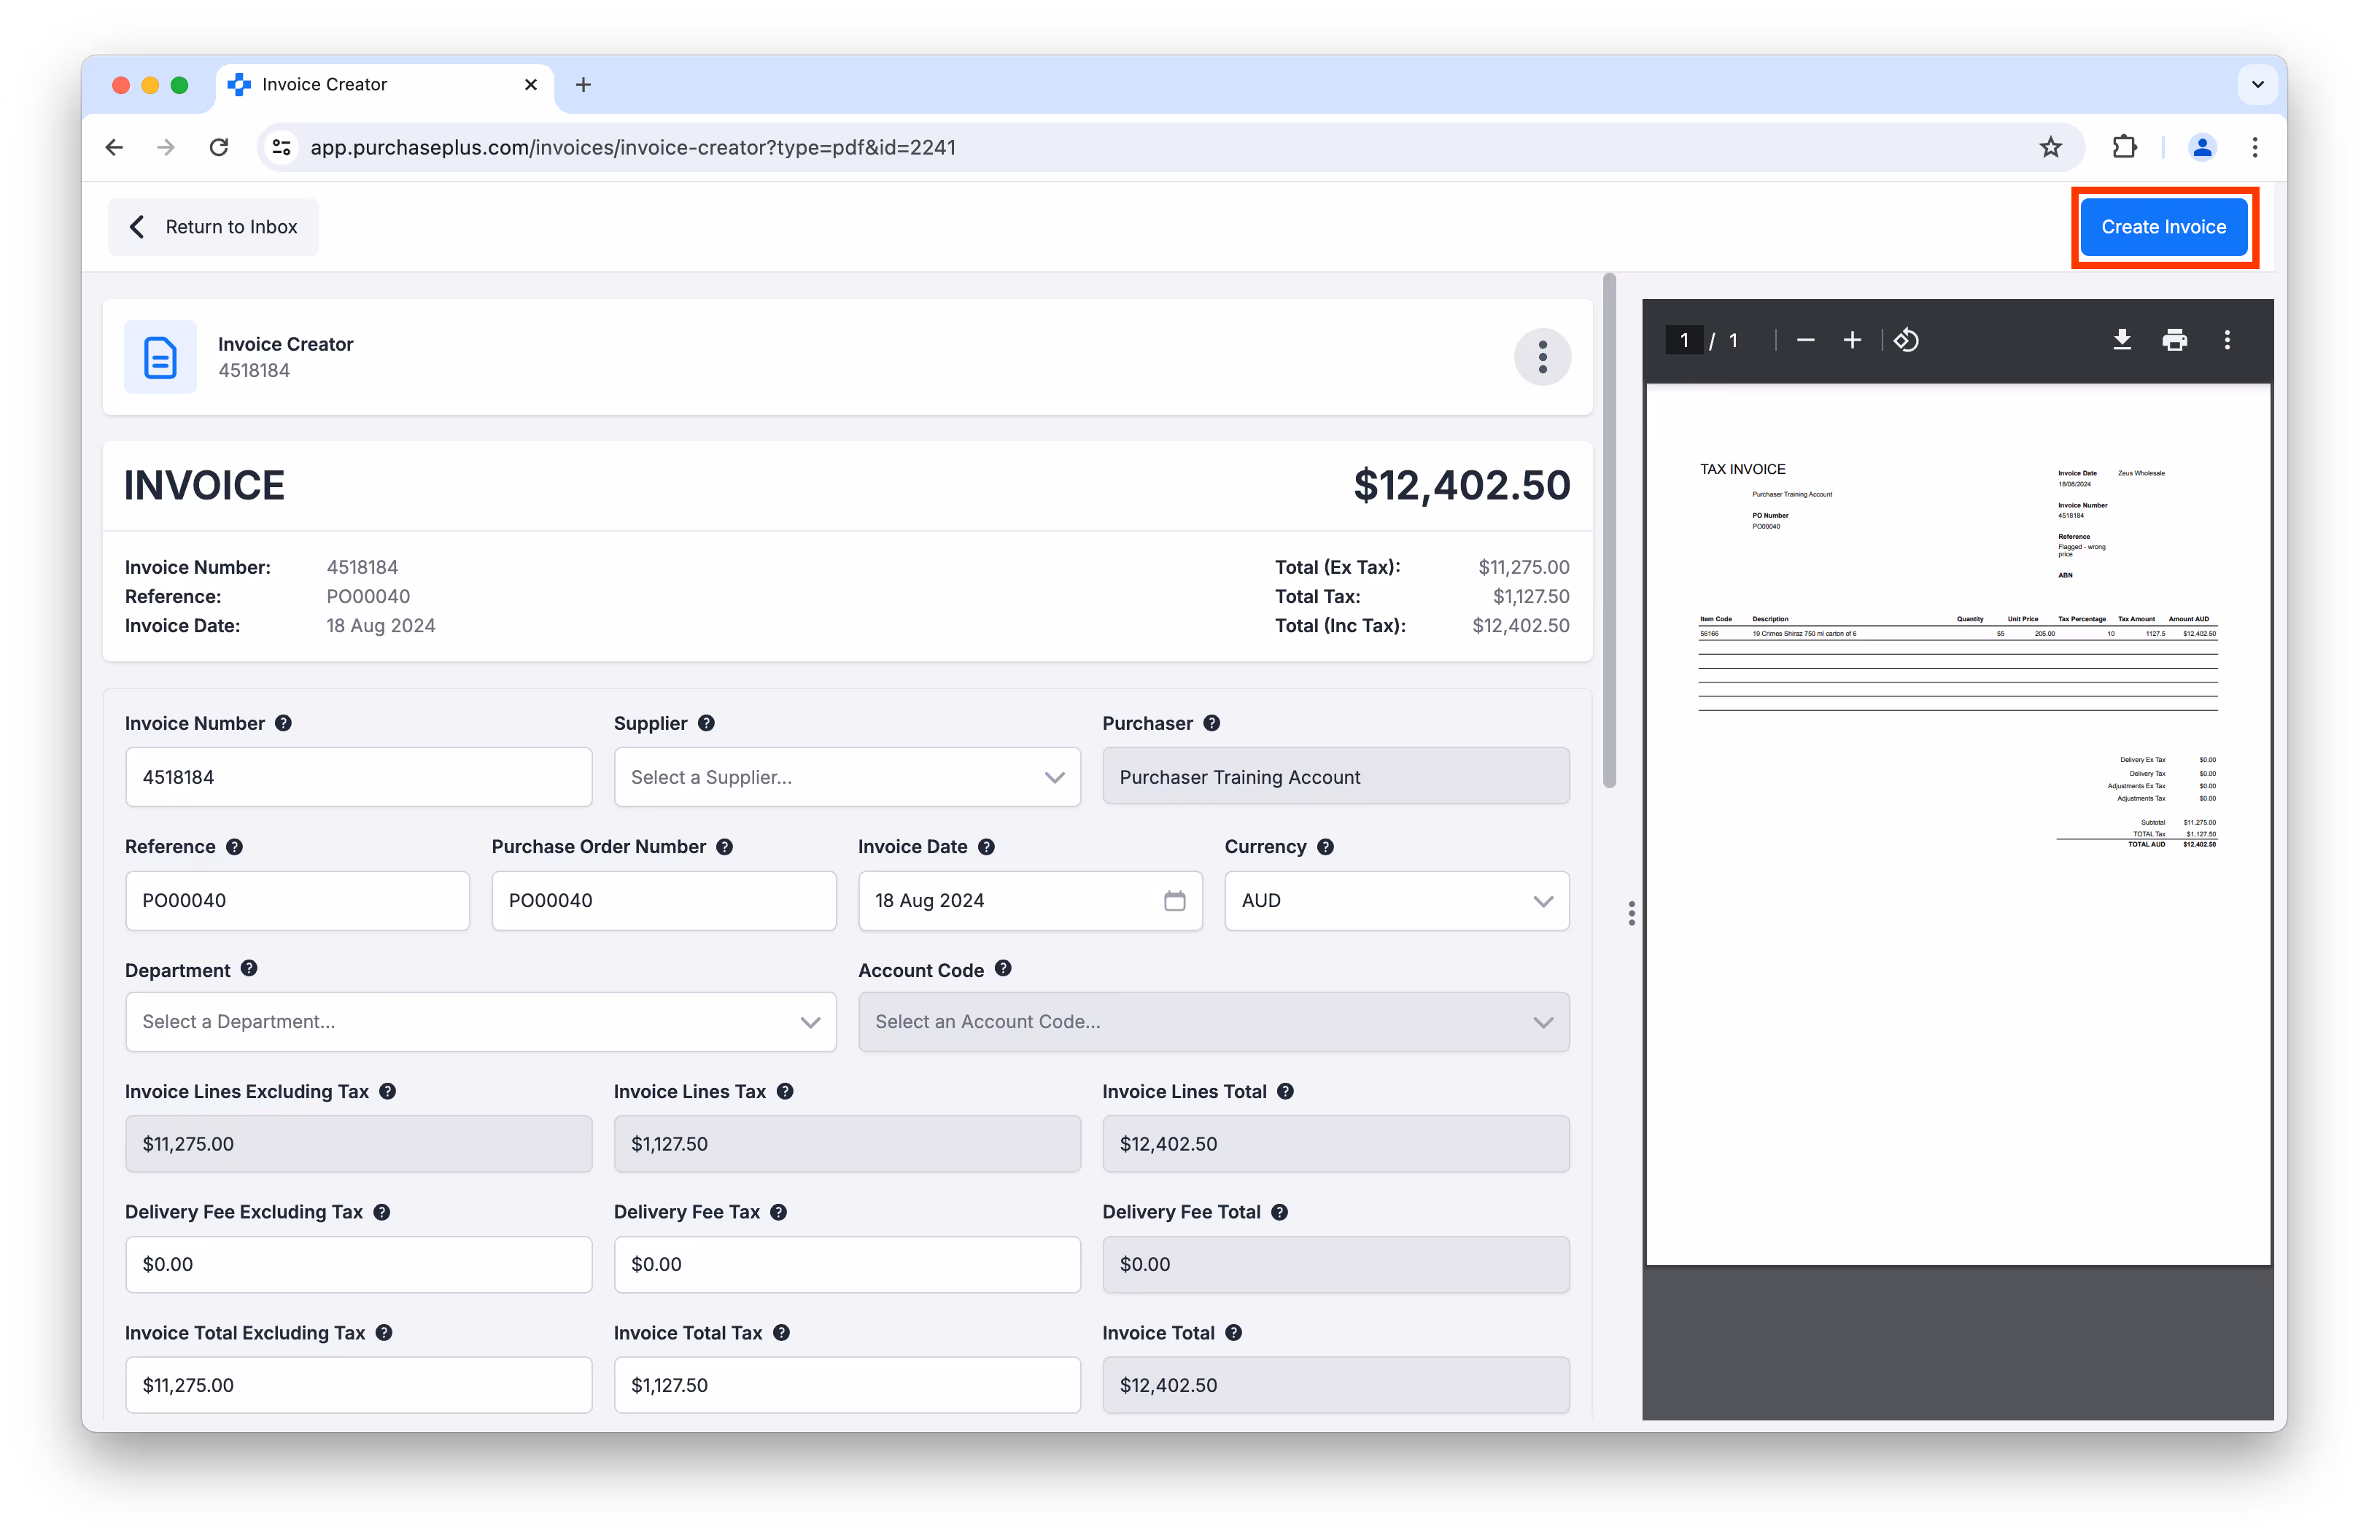Open the Chrome browser profile menu
Viewport: 2369px width, 1540px height.
tap(2202, 147)
